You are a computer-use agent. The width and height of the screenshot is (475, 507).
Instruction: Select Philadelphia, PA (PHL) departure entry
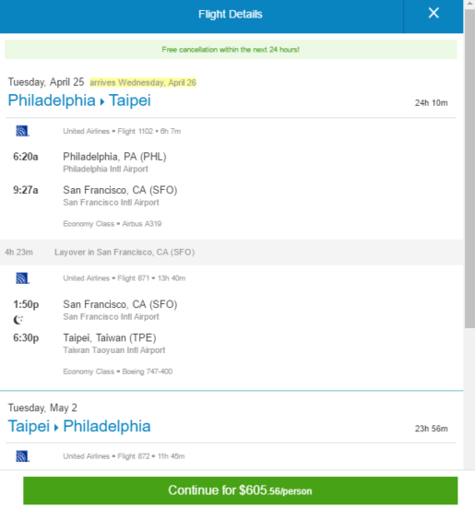coord(114,157)
